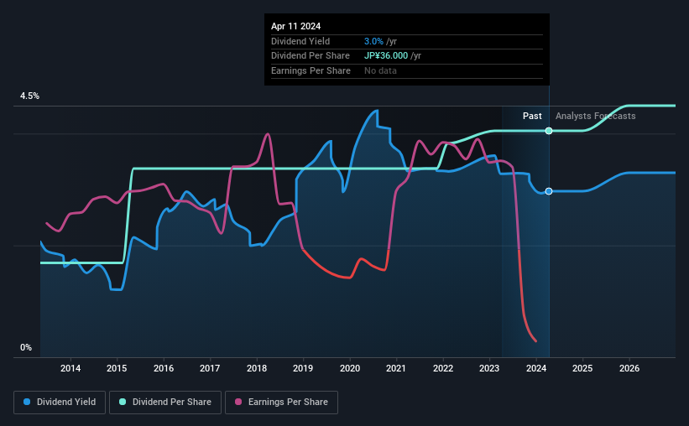Click the Dividend Yield marker dot
Image resolution: width=689 pixels, height=426 pixels.
[549, 191]
